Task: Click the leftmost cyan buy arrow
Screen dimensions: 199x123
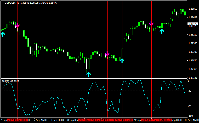Action: [3, 34]
